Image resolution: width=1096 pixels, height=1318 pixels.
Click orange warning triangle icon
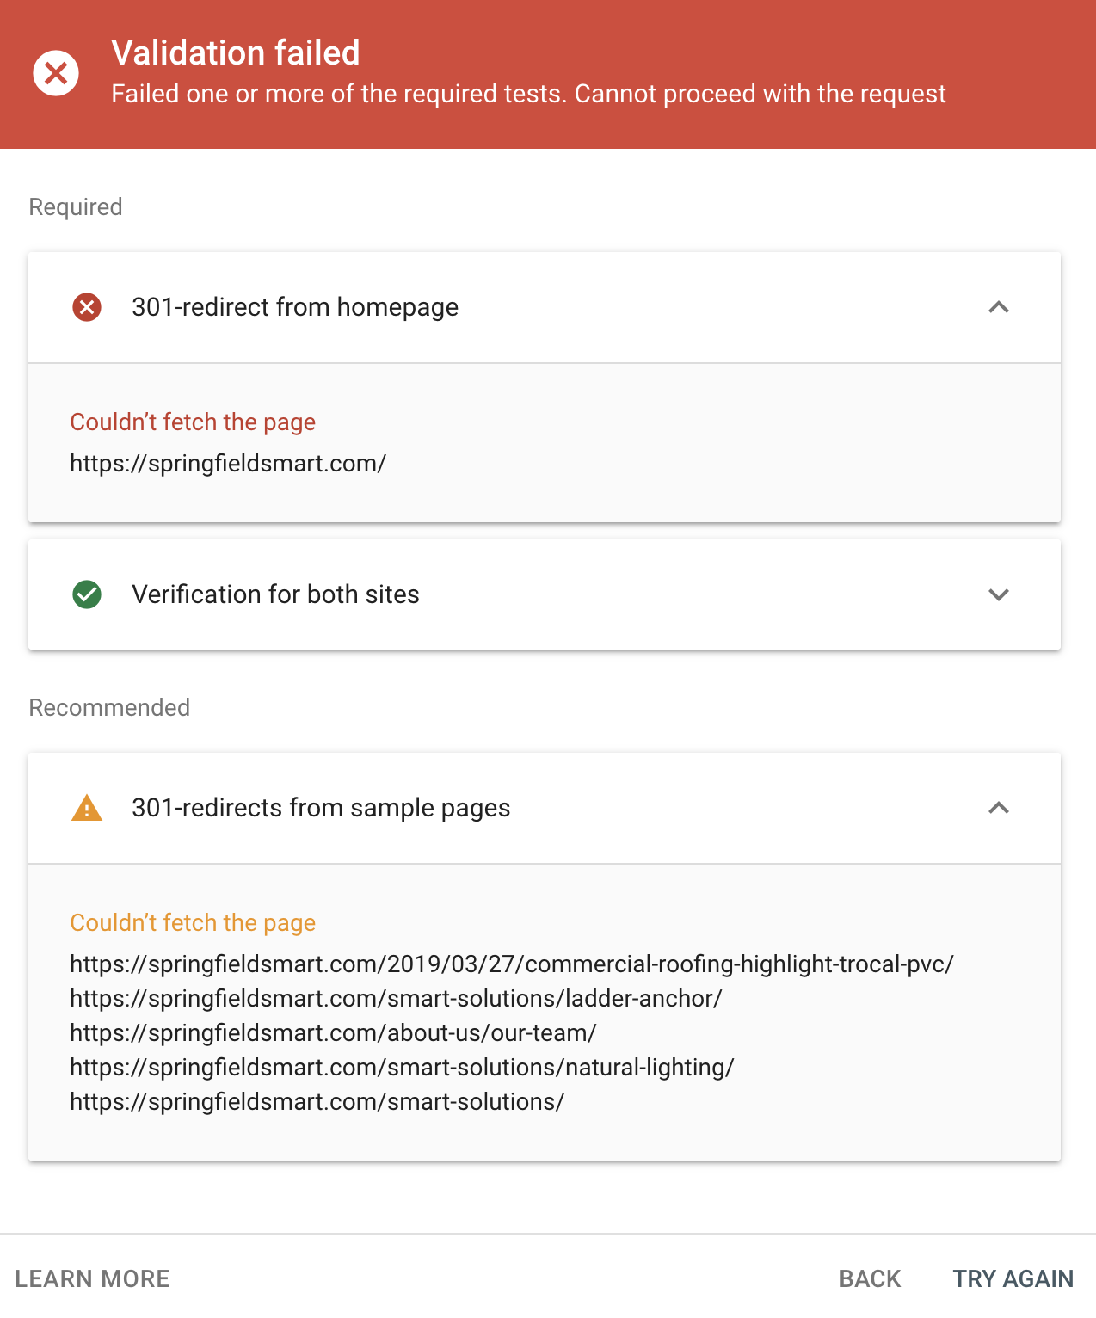87,809
